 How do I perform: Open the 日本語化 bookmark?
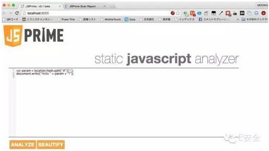click(x=147, y=19)
